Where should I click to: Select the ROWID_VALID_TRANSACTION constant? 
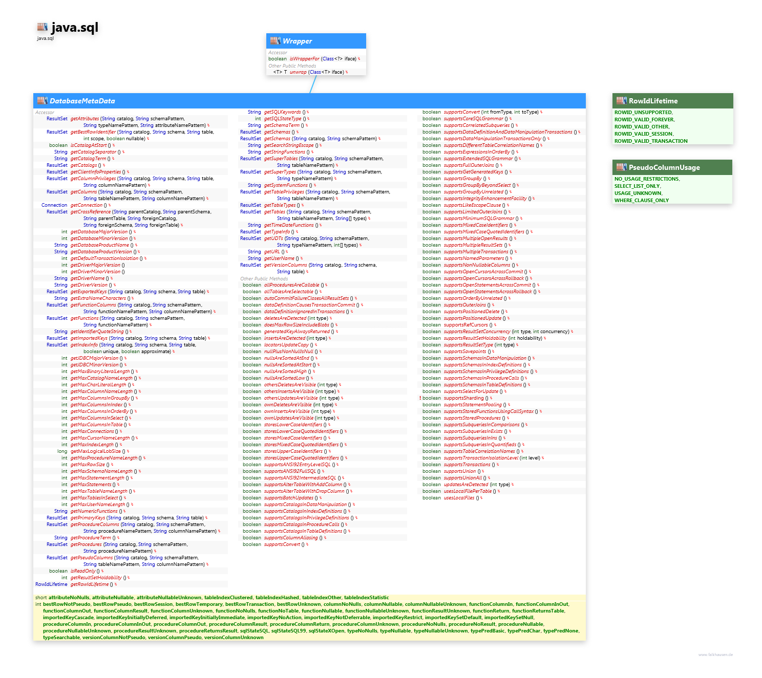(x=651, y=141)
